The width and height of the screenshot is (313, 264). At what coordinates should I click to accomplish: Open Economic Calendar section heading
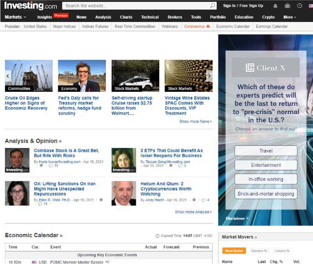tap(34, 235)
